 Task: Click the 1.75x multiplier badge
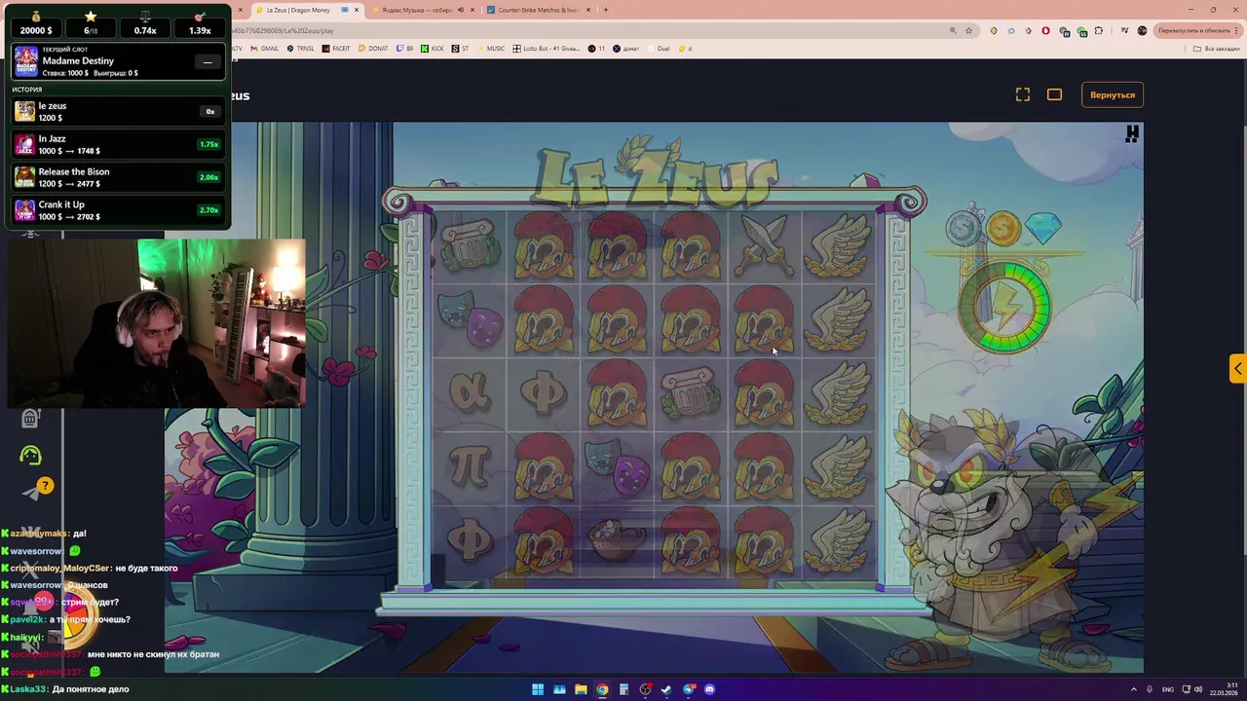[x=208, y=144]
